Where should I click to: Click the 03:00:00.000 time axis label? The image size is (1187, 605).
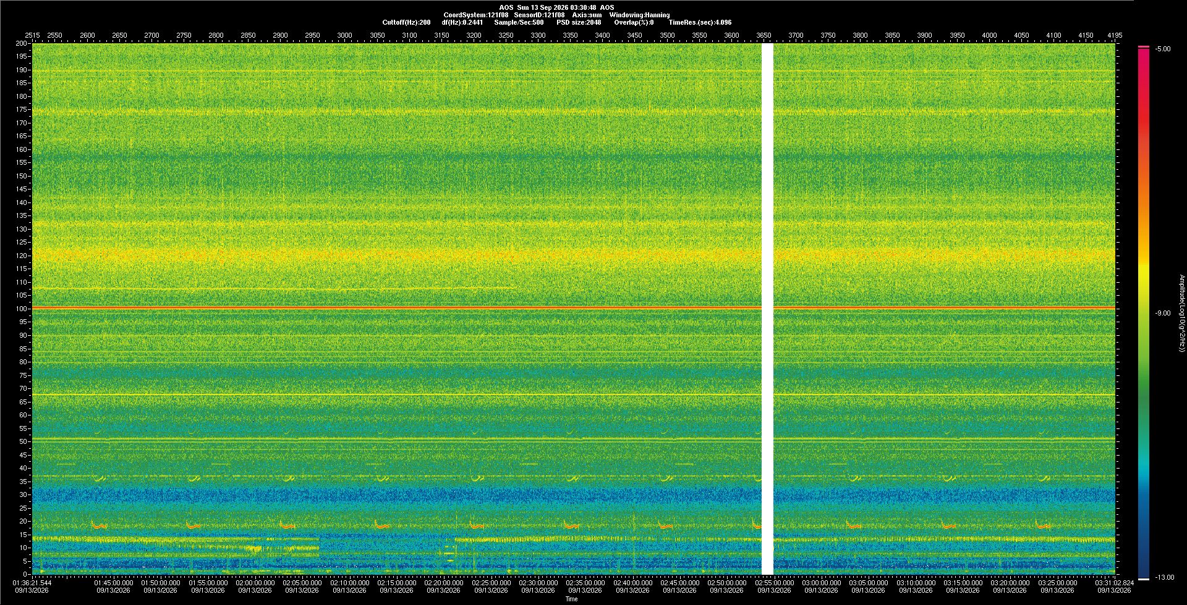point(821,582)
